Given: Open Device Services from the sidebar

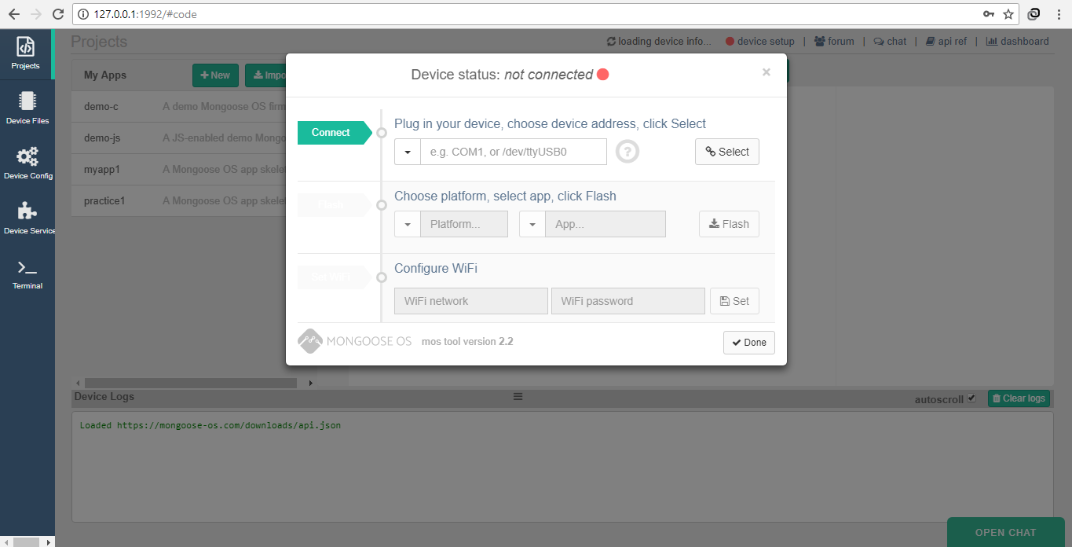Looking at the screenshot, I should [27, 216].
